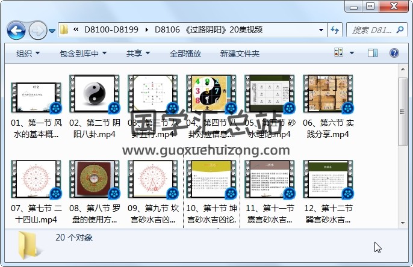Click the refresh button beside address bar
Viewport: 413px width, 267px height.
pos(335,29)
